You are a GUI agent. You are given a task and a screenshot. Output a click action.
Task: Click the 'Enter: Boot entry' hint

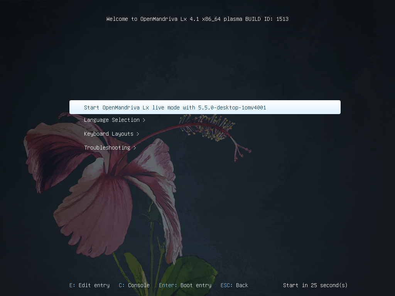point(185,285)
